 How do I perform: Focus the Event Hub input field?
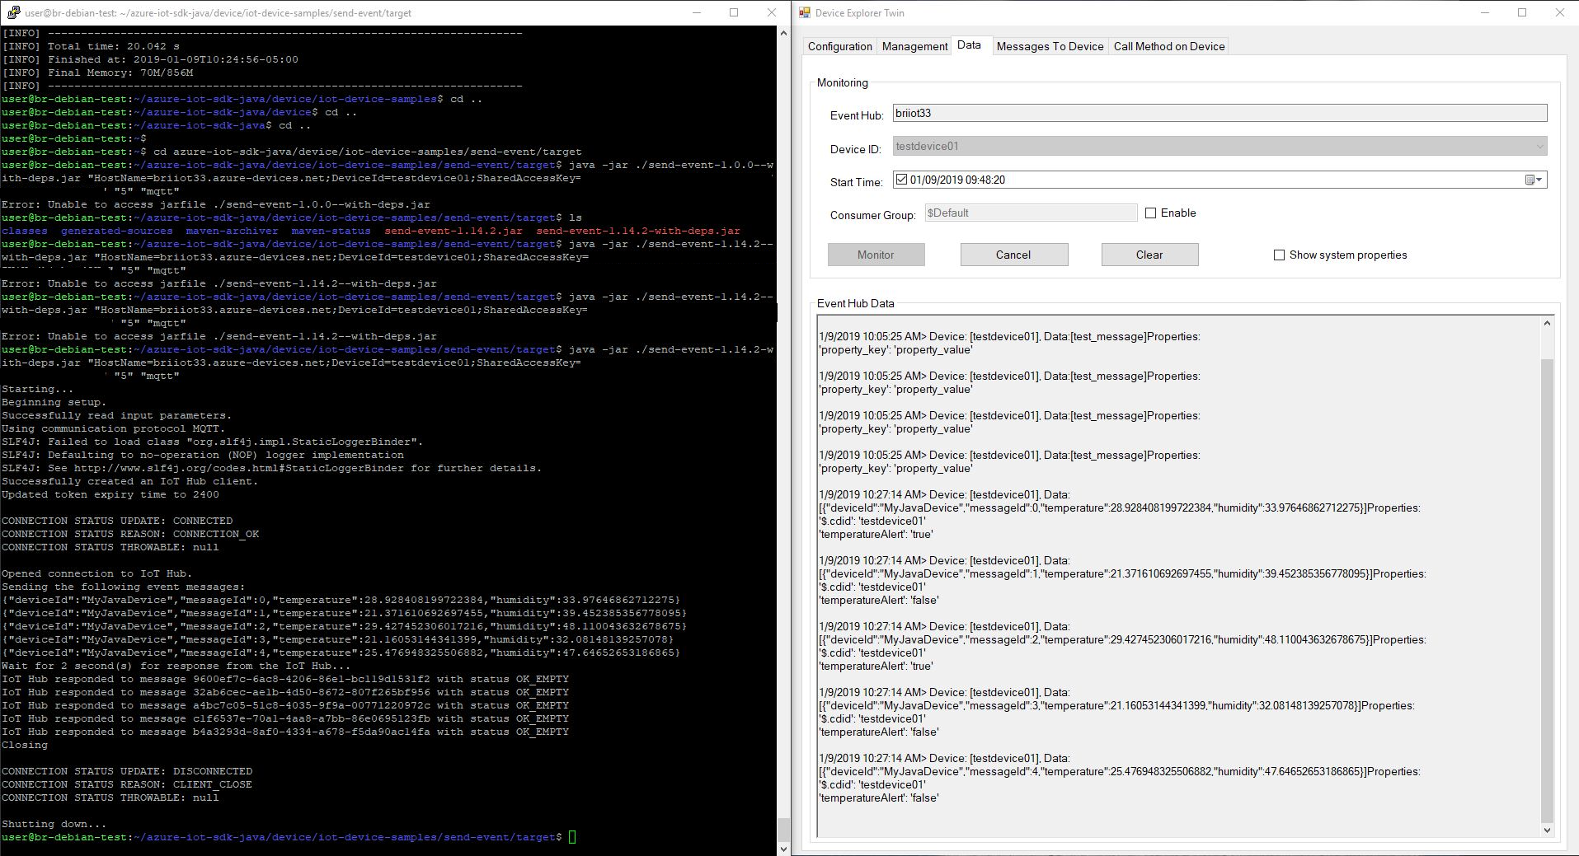coord(1219,114)
